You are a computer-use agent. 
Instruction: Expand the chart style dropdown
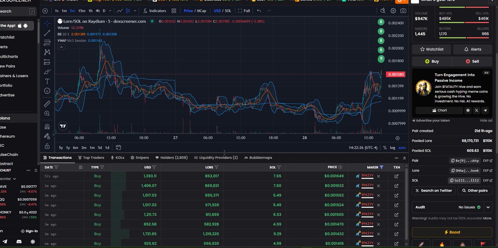[135, 11]
